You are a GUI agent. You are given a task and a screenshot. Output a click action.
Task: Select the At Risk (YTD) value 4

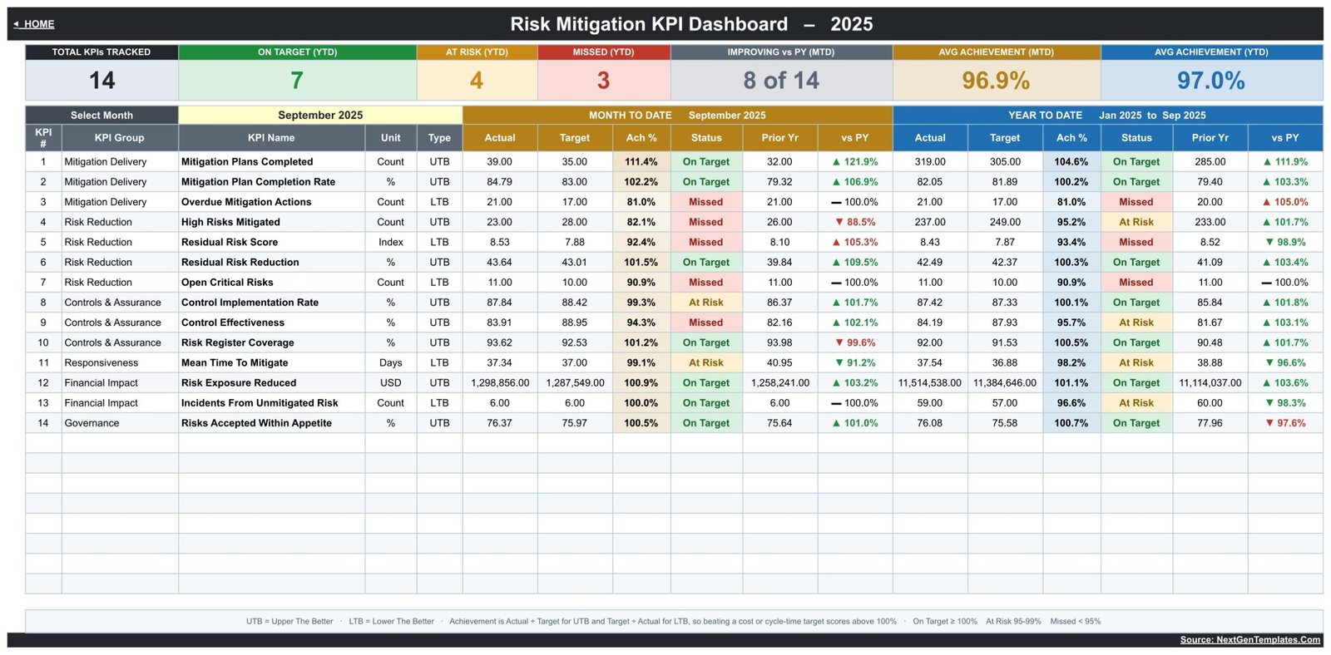(477, 81)
